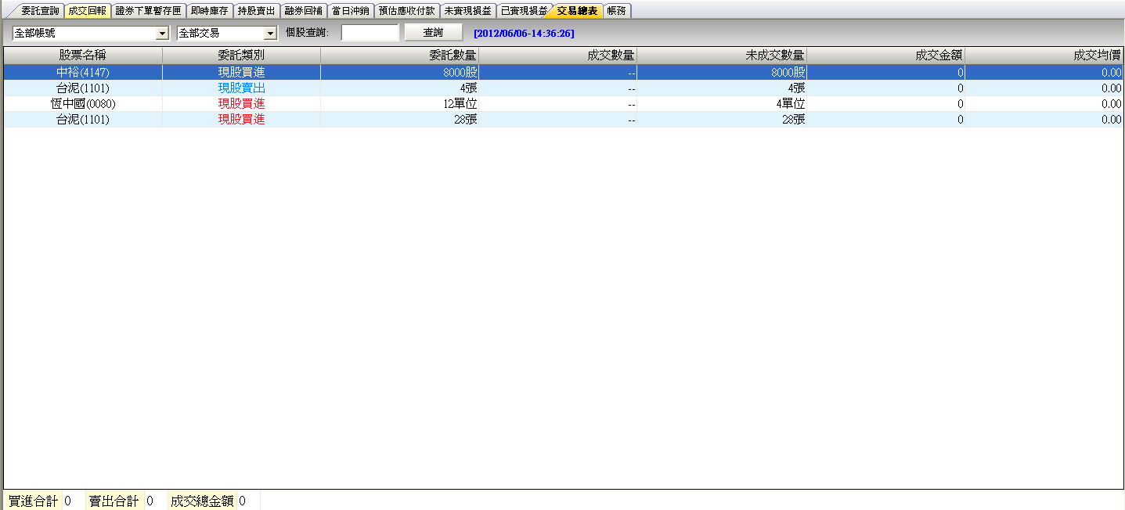This screenshot has width=1125, height=510.
Task: Switch to the 成交回報 tab
Action: click(86, 11)
